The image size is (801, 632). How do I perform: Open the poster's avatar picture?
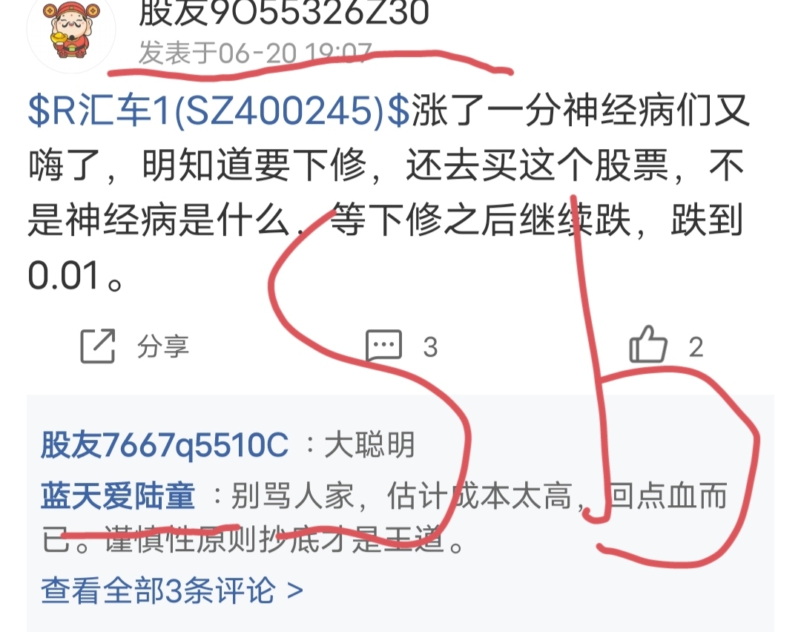pyautogui.click(x=71, y=29)
